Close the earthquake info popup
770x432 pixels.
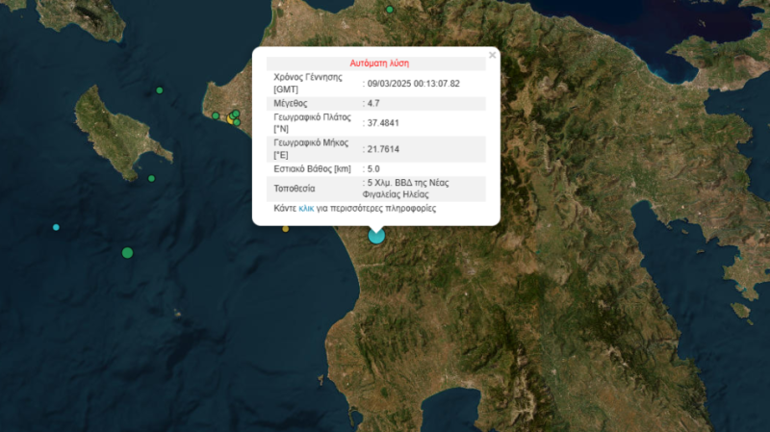tap(492, 56)
